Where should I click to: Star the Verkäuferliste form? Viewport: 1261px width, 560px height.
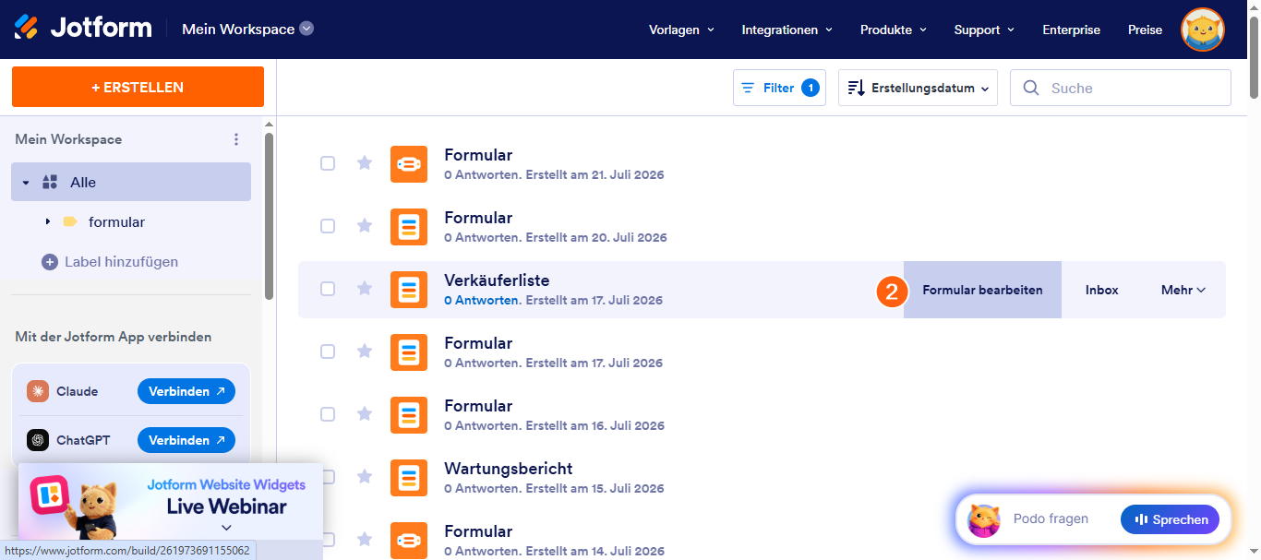click(x=365, y=289)
